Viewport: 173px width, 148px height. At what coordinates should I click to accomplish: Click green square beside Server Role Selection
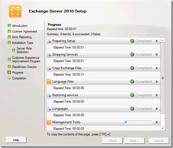point(14,50)
